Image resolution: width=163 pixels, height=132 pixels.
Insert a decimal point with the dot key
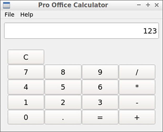pos(63,117)
